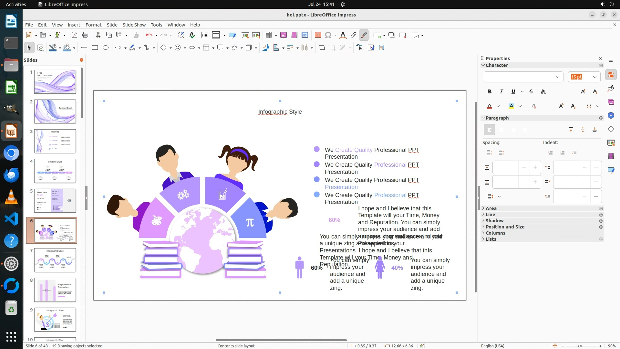The width and height of the screenshot is (620, 349).
Task: Click the Insert Special Character icon
Action: (328, 35)
